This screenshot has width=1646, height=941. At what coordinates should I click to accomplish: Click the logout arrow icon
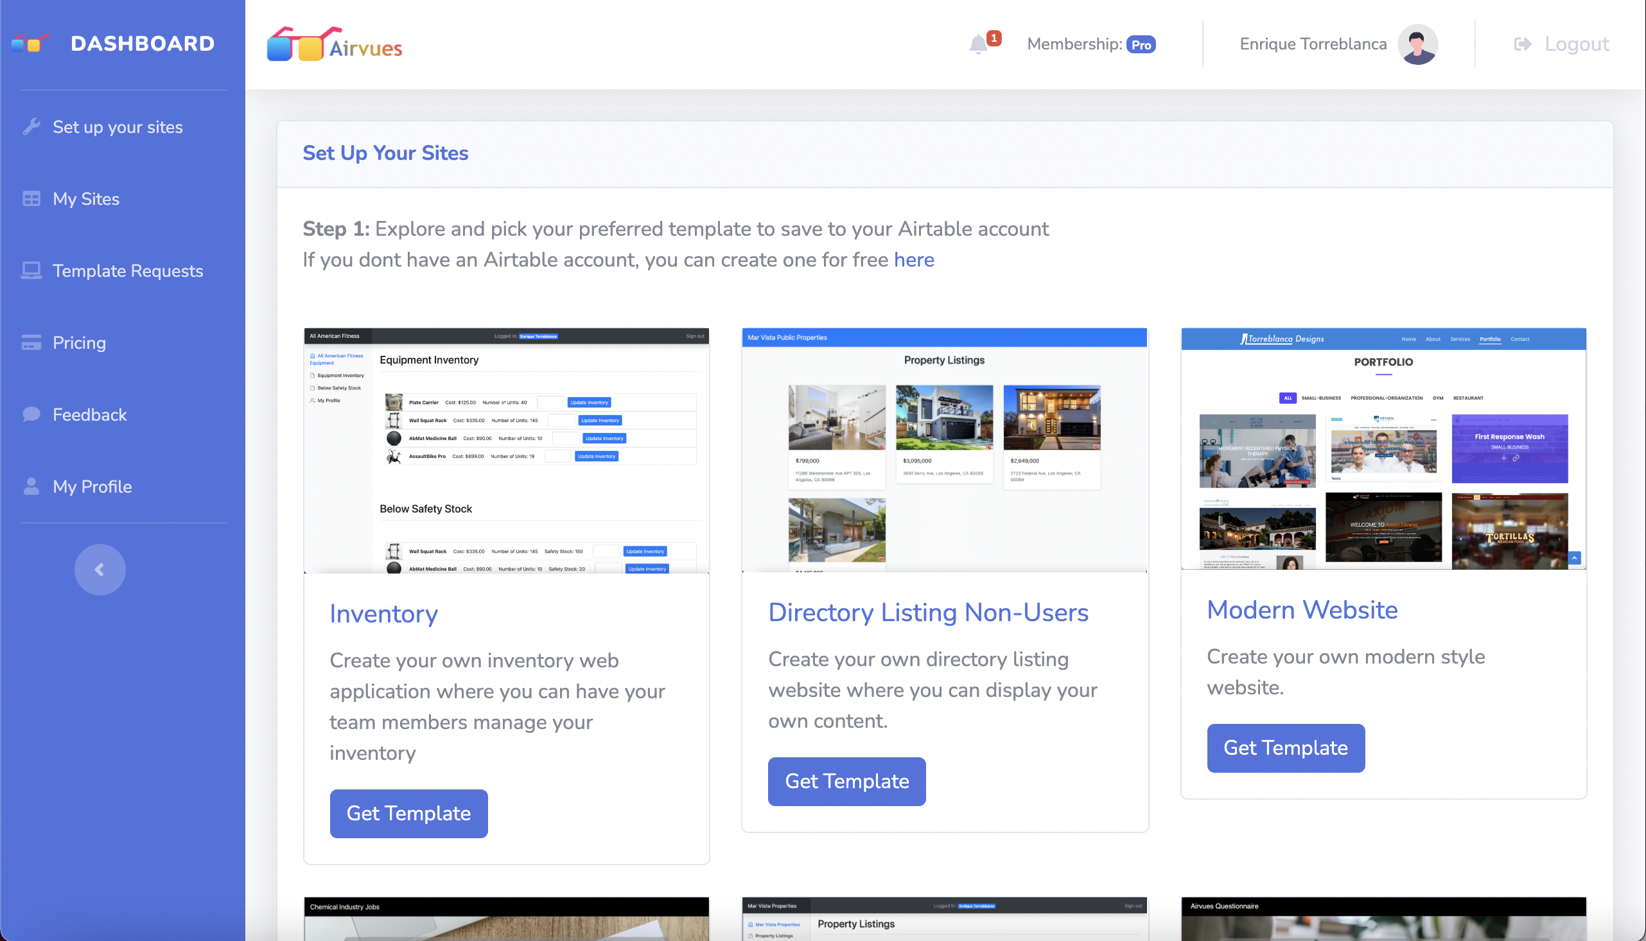[1522, 44]
